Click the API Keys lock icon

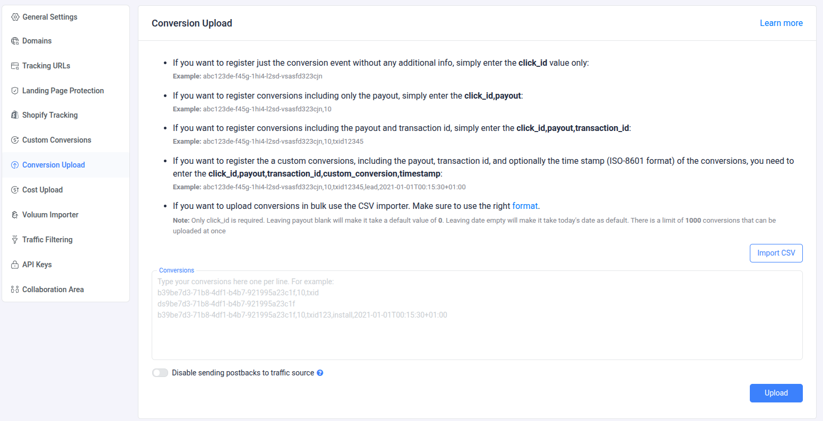(x=15, y=265)
